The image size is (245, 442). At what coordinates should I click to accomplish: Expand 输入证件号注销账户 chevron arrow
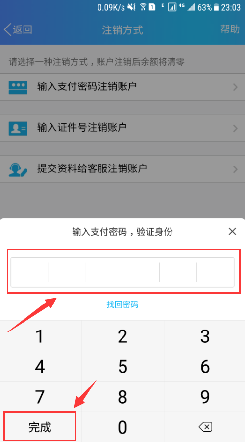pyautogui.click(x=235, y=129)
